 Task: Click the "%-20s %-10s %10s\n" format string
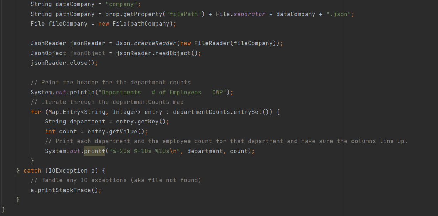coord(145,151)
